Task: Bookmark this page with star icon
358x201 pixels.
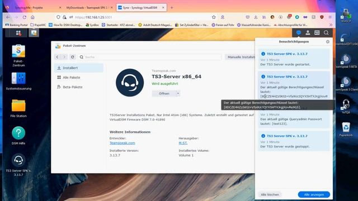Action: tap(214, 17)
